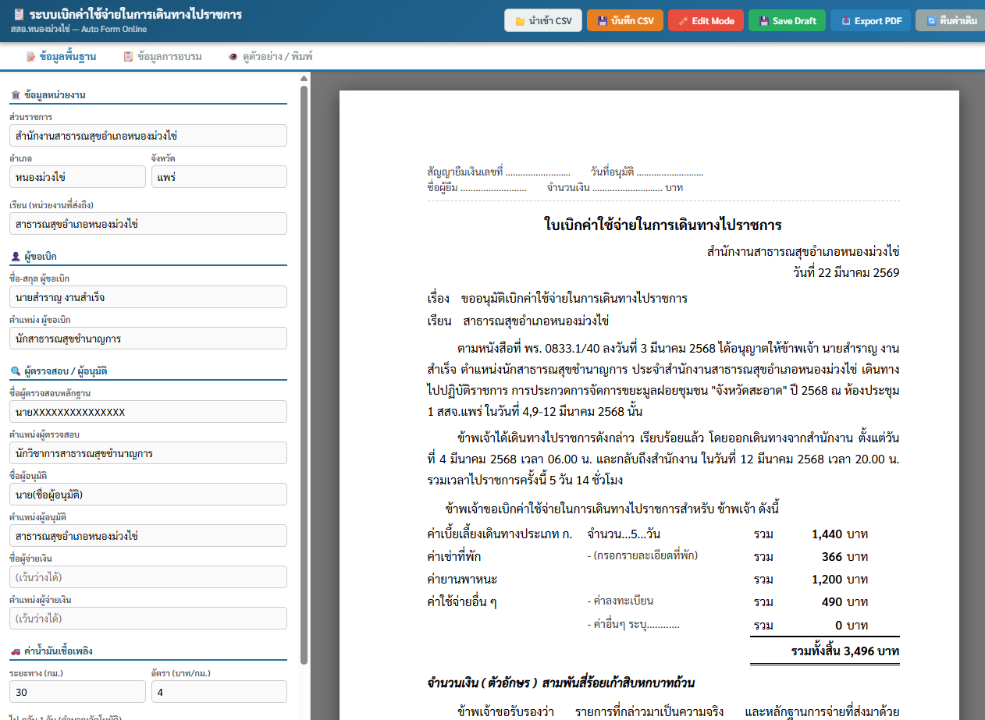Click the ค่ายานพาหนะ label in preview
985x720 pixels.
[x=462, y=580]
